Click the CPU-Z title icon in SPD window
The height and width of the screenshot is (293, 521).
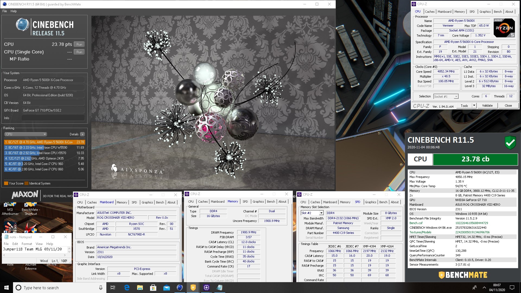[299, 195]
